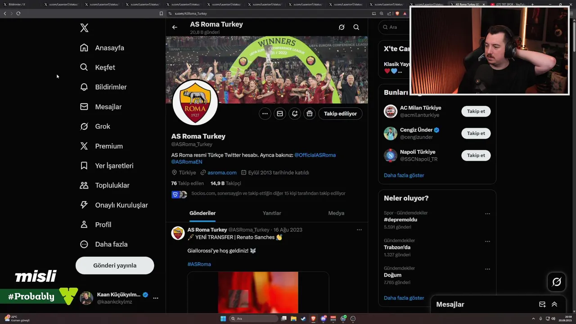Click search icon in profile header
The image size is (576, 324).
[356, 27]
